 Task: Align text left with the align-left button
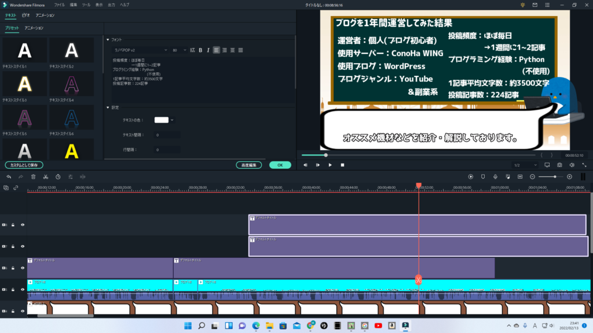click(x=217, y=50)
